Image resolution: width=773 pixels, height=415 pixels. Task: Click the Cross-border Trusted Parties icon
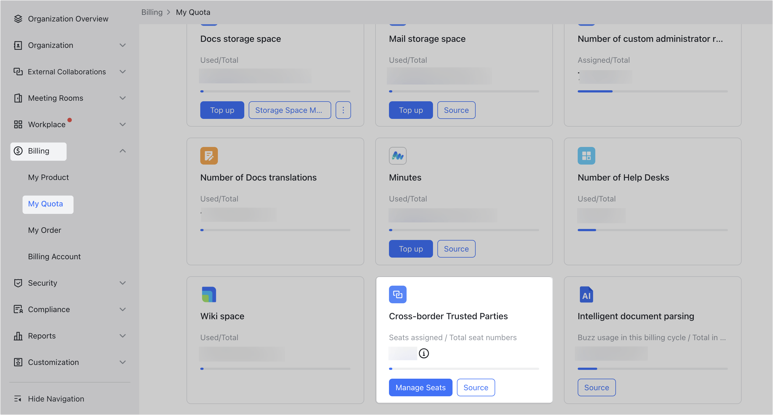tap(398, 294)
